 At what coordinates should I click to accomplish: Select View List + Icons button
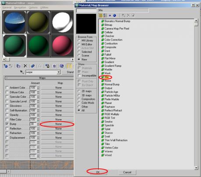(x=105, y=16)
